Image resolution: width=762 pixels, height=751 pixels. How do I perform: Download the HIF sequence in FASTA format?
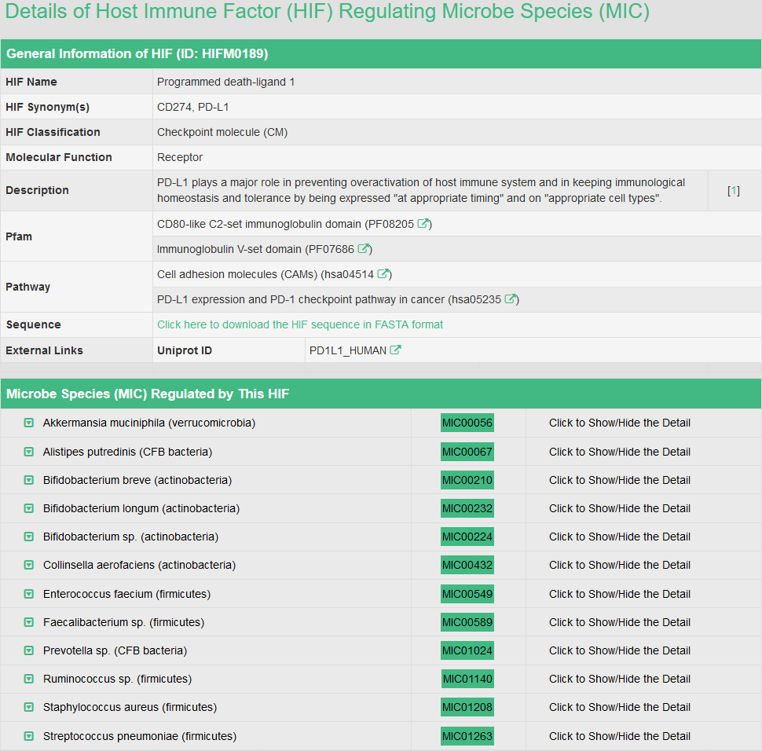300,324
